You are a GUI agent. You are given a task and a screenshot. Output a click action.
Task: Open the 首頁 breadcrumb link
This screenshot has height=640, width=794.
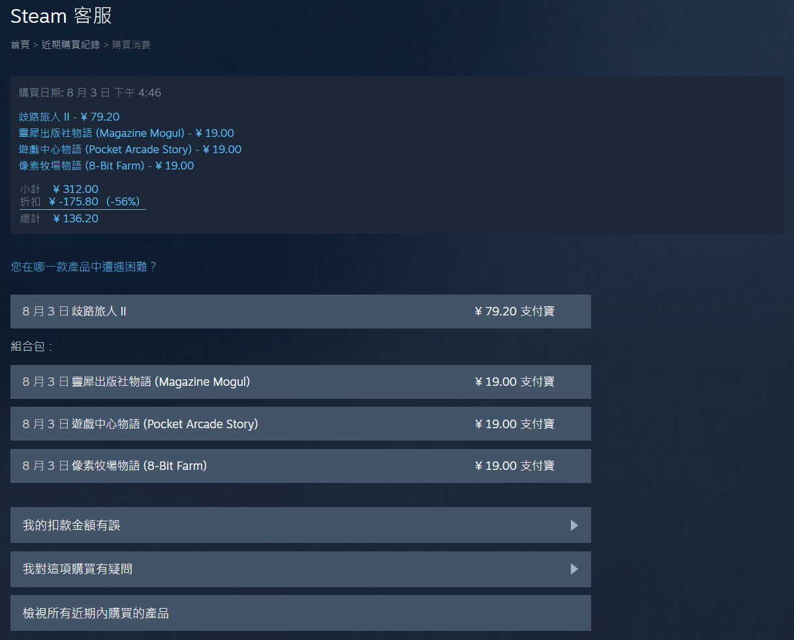point(20,45)
